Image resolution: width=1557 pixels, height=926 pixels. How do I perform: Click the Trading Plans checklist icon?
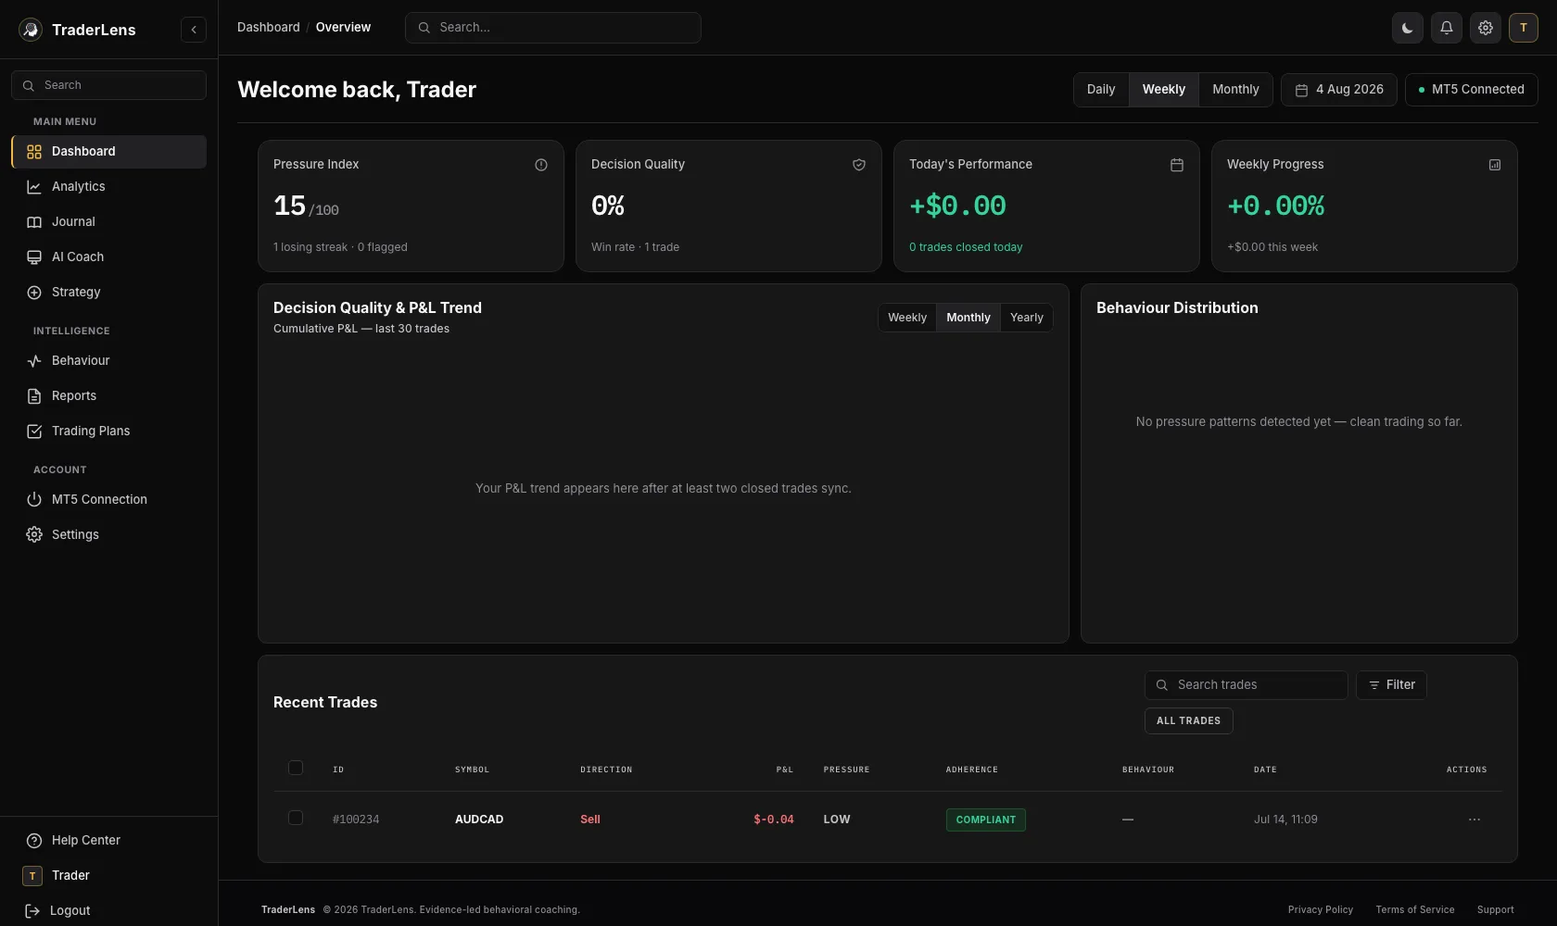pos(34,432)
